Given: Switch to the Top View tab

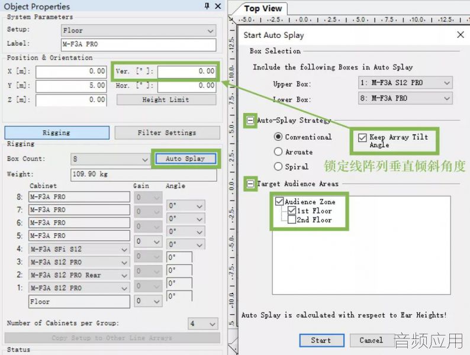Looking at the screenshot, I should pyautogui.click(x=263, y=9).
